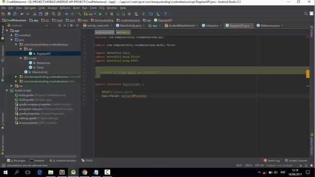
Task: Open the VCS menu
Action: pos(102,8)
